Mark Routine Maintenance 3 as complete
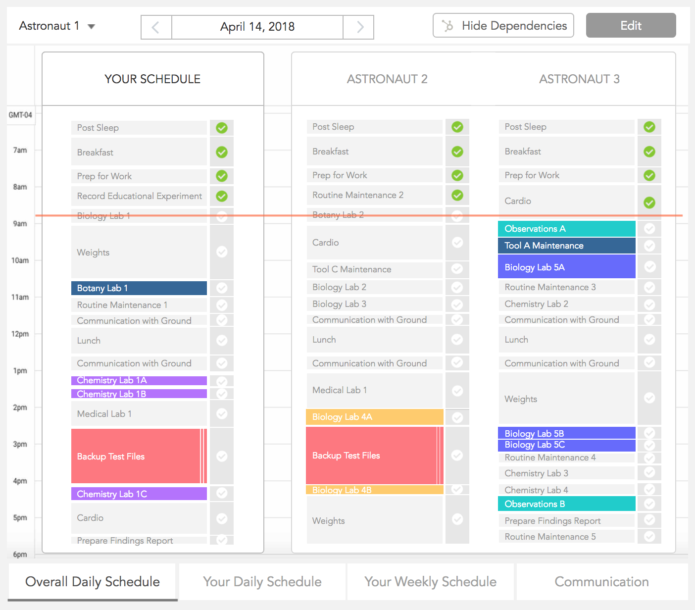Screen dimensions: 695x610 pos(649,287)
